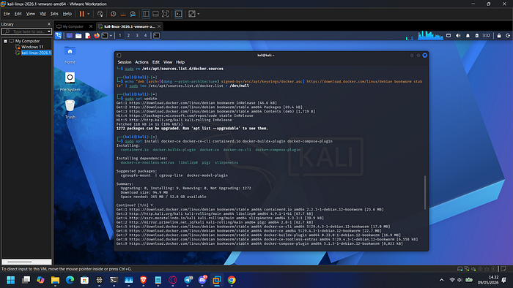Open Kali notifications bell
The height and width of the screenshot is (288, 513).
click(468, 36)
